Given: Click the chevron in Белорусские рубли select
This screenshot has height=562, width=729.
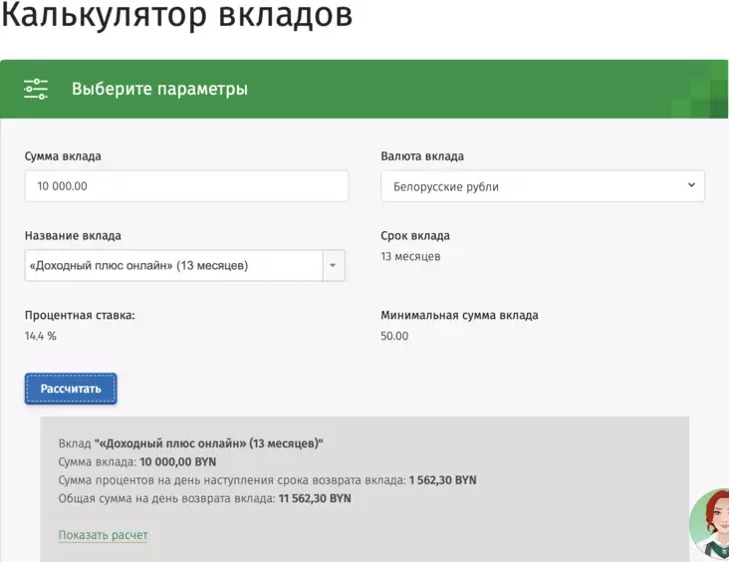Looking at the screenshot, I should coord(691,185).
